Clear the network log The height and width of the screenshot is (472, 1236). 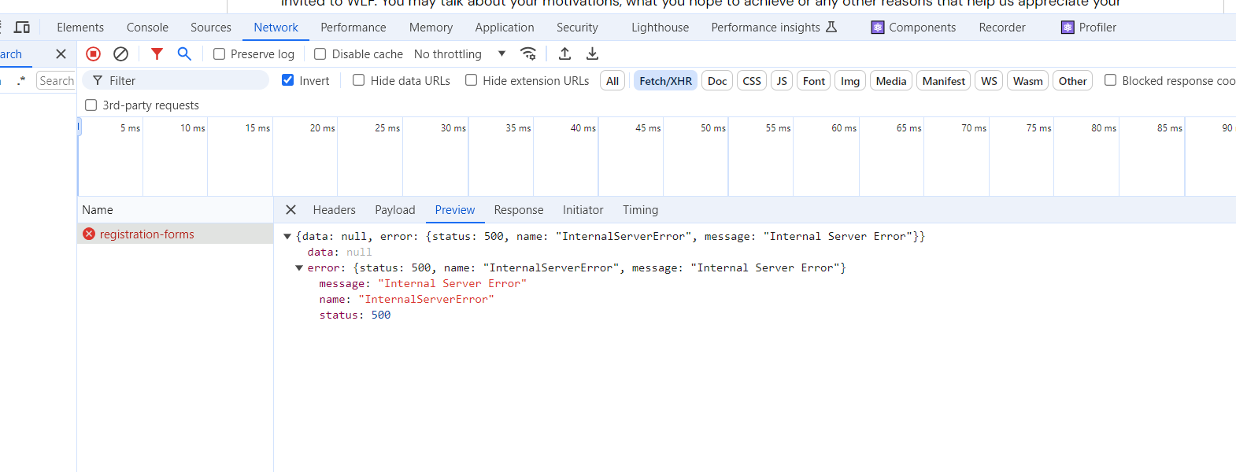point(120,54)
